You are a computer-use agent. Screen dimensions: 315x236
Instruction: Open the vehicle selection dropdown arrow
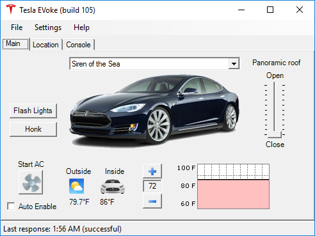pyautogui.click(x=234, y=63)
